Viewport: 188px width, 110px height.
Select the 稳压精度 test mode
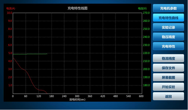[168, 37]
